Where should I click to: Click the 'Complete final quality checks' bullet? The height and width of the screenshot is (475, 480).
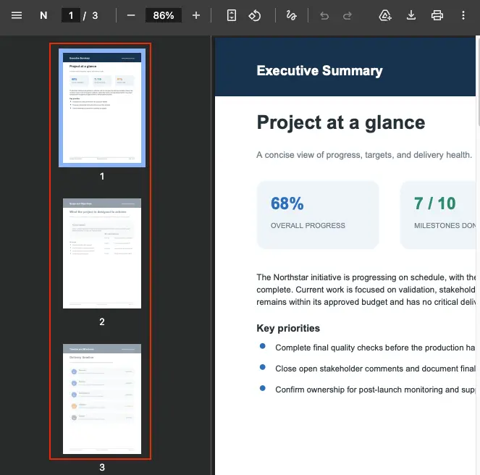(x=367, y=348)
